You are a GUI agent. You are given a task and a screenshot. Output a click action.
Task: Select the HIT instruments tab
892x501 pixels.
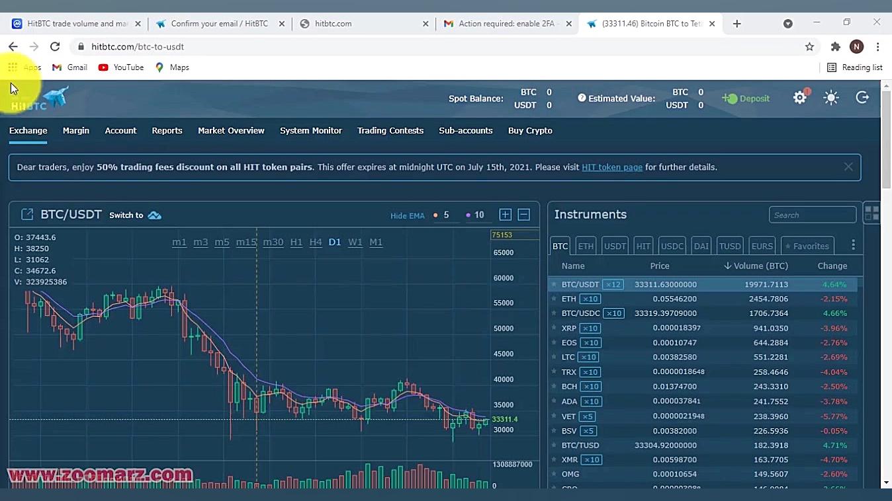coord(643,246)
